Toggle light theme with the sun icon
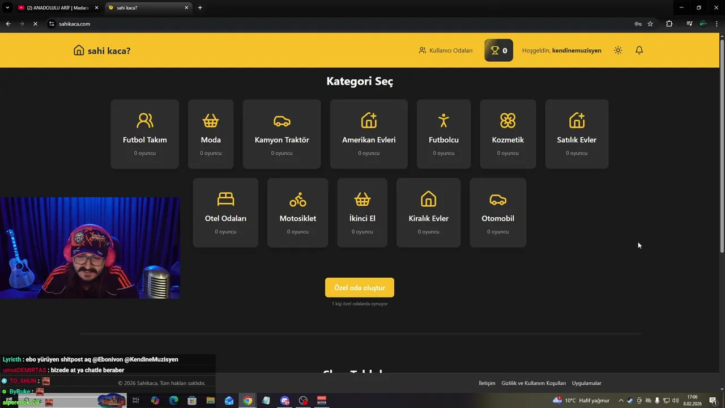The width and height of the screenshot is (725, 408). [618, 50]
